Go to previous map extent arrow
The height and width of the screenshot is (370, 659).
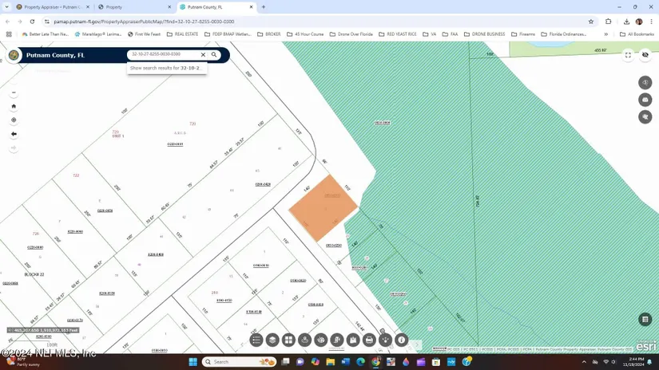(14, 134)
